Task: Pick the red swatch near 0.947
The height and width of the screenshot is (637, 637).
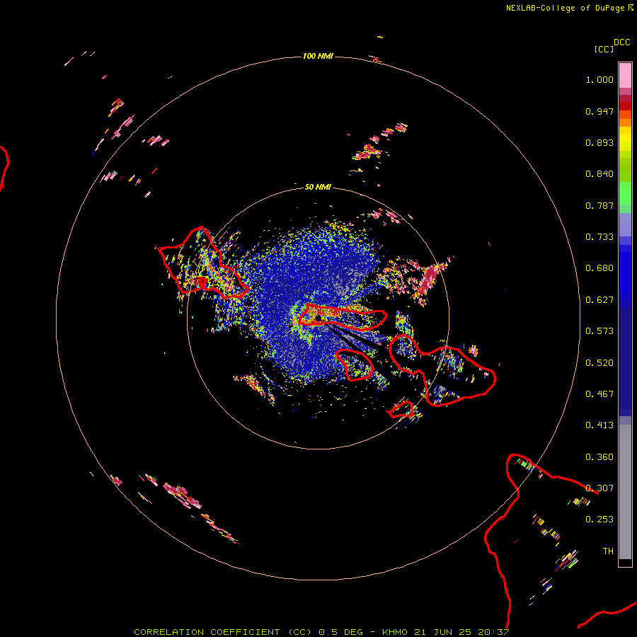Action: pyautogui.click(x=625, y=106)
